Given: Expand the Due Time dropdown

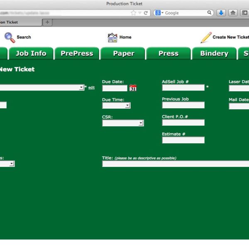Looking at the screenshot, I should 127,105.
